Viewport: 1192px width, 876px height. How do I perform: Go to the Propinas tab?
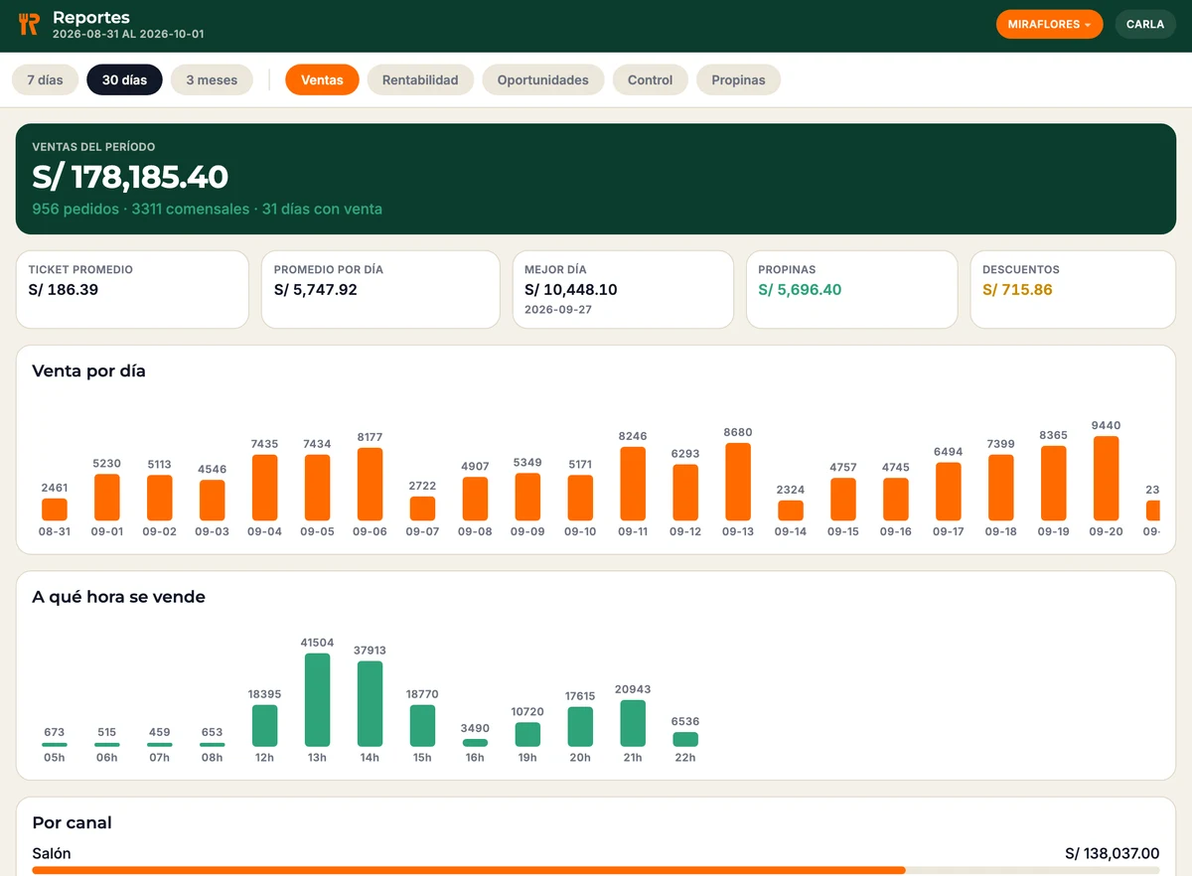coord(738,79)
